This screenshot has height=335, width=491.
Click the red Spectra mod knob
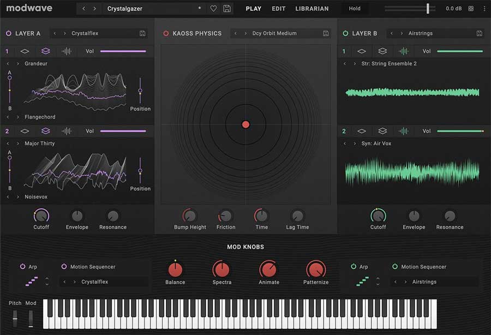point(221,270)
